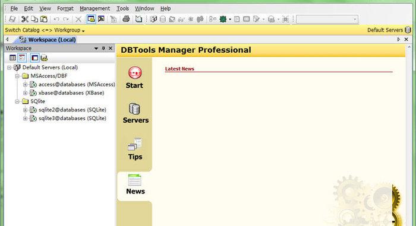Click the open book help icon

pos(138,19)
